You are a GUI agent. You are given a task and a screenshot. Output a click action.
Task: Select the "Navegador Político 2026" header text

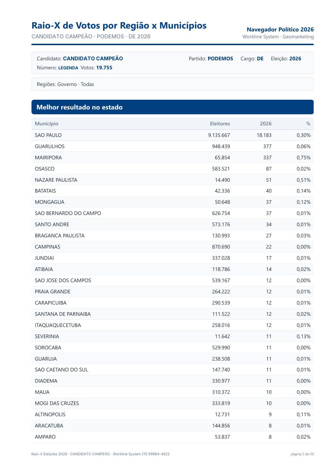[280, 29]
